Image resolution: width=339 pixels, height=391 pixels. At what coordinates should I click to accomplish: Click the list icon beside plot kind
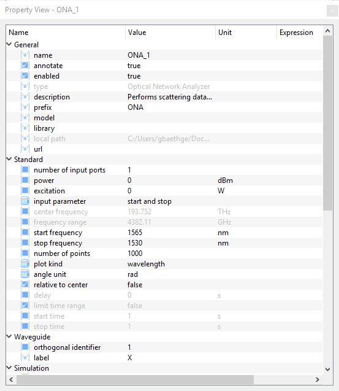pyautogui.click(x=25, y=263)
